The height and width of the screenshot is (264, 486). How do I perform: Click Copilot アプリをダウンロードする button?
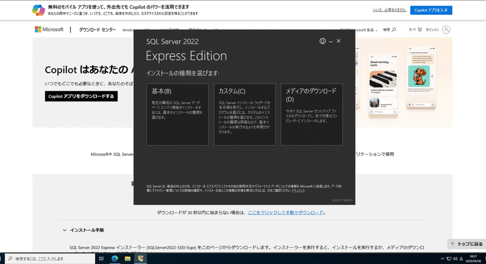pyautogui.click(x=81, y=96)
